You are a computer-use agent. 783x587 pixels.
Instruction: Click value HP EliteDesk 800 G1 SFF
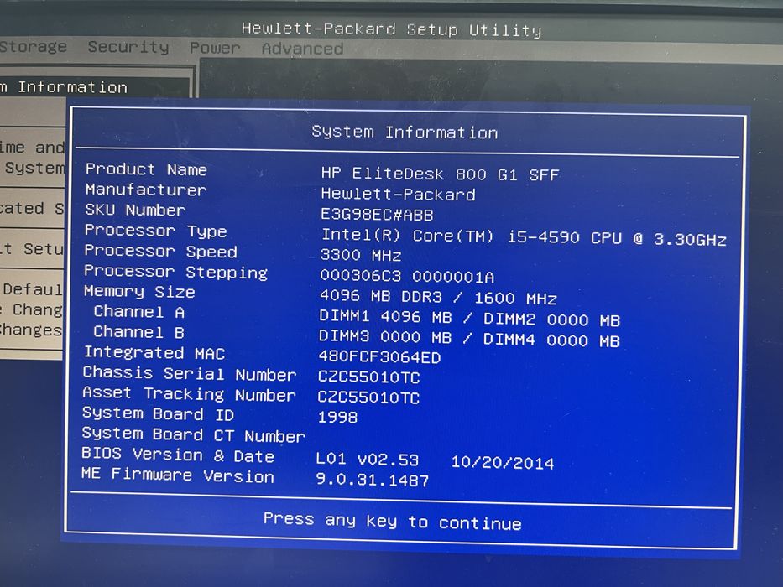point(440,174)
